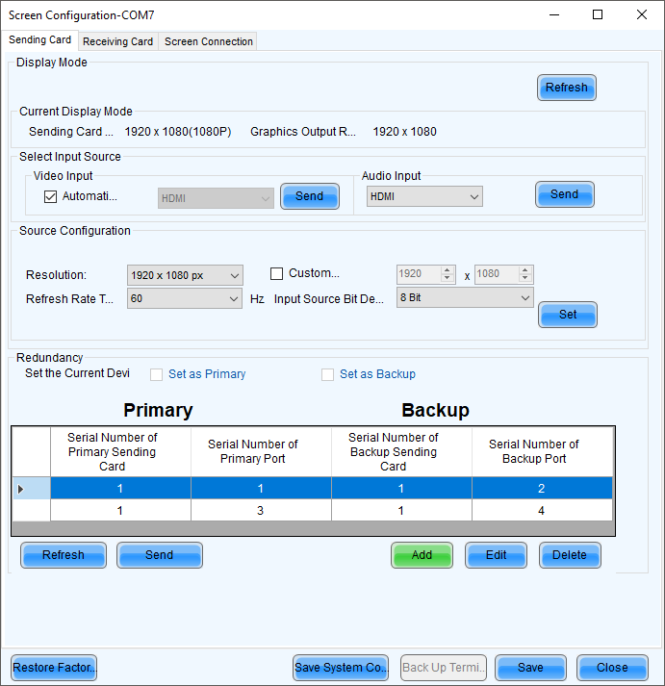Tick the Set as Primary checkbox

[x=156, y=374]
